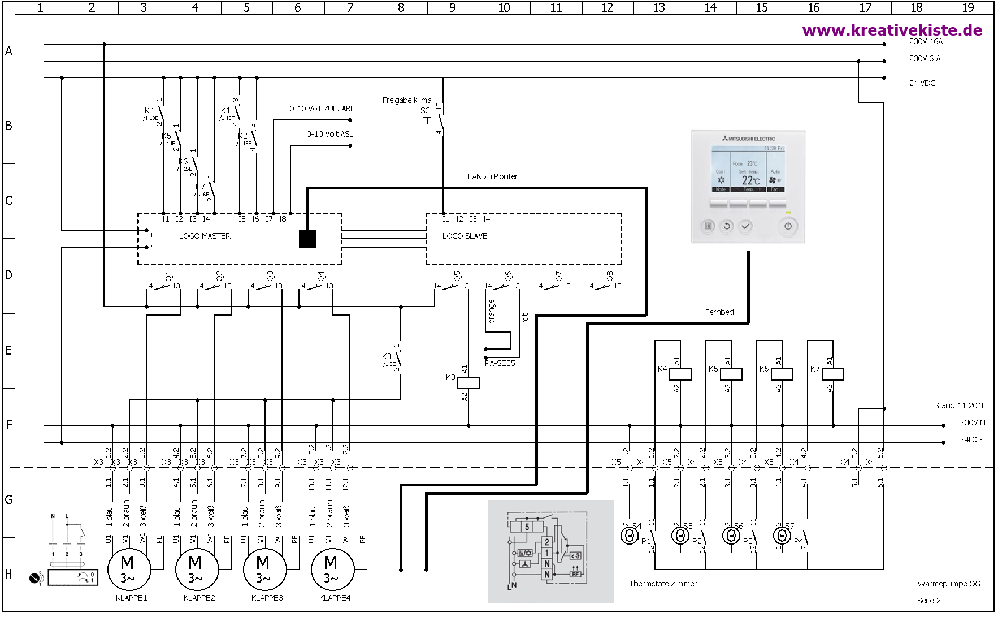Click the S7 thermostat circle symbol

(782, 535)
